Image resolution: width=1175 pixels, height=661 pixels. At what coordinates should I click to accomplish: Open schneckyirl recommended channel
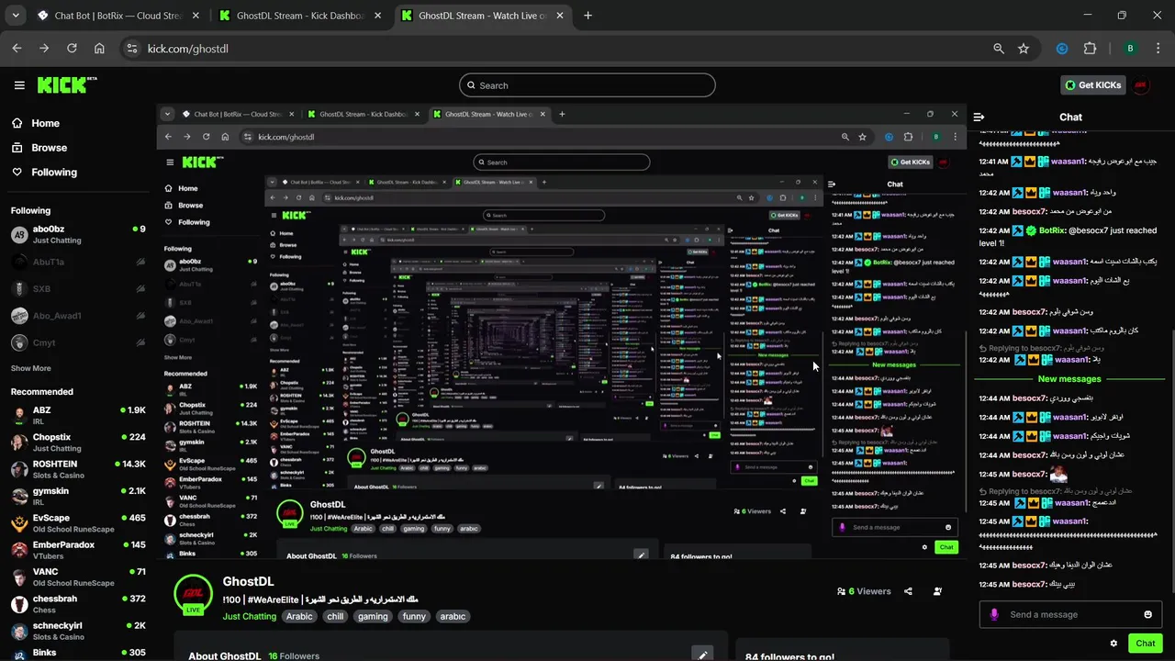click(78, 632)
